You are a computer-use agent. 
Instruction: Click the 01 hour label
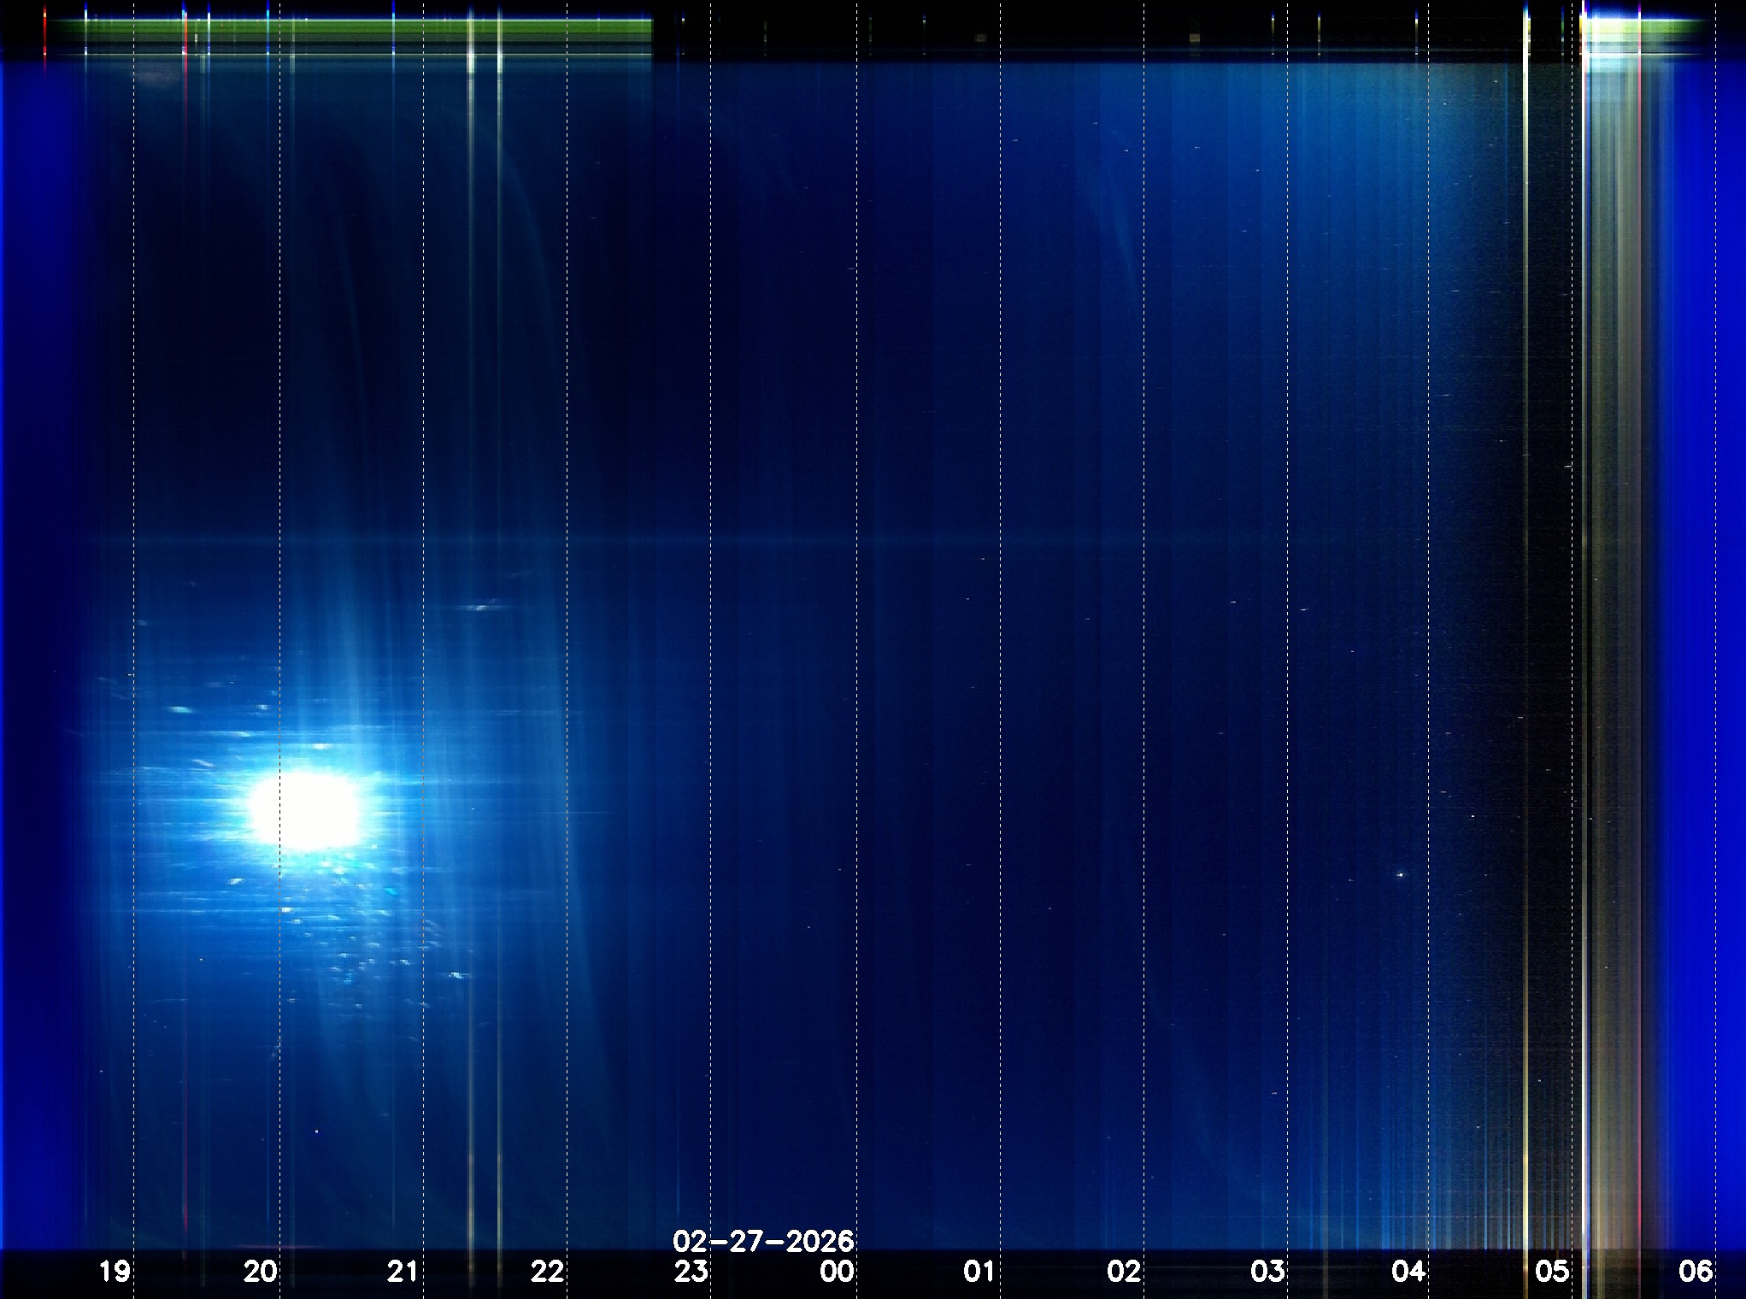(x=979, y=1271)
